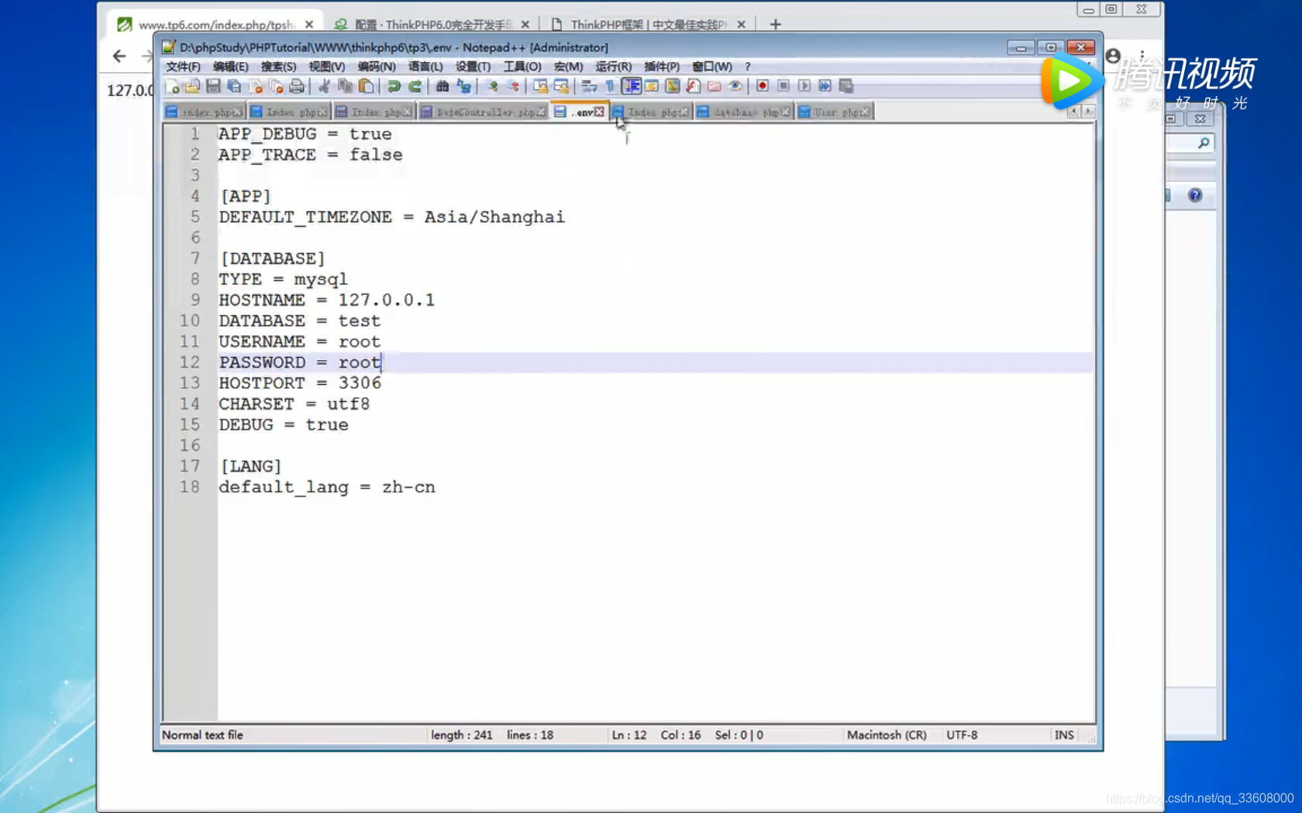Toggle the Monitoring eye icon
1302x813 pixels.
(x=735, y=86)
